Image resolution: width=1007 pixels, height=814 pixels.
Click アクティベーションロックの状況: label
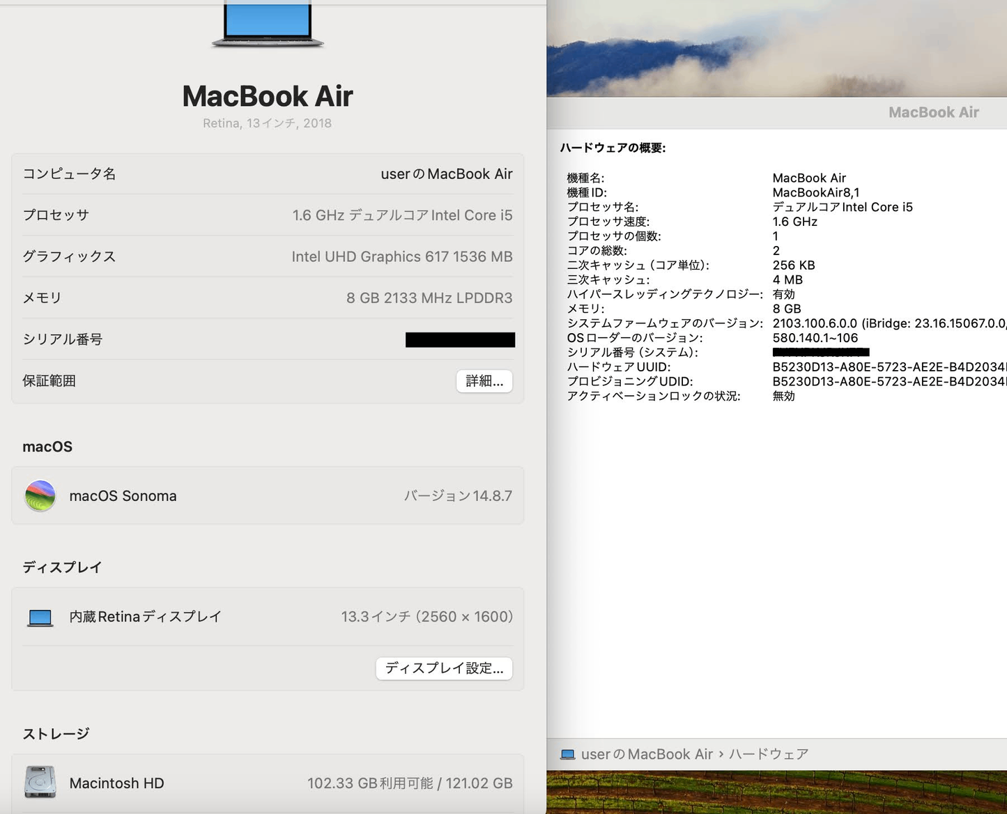653,396
